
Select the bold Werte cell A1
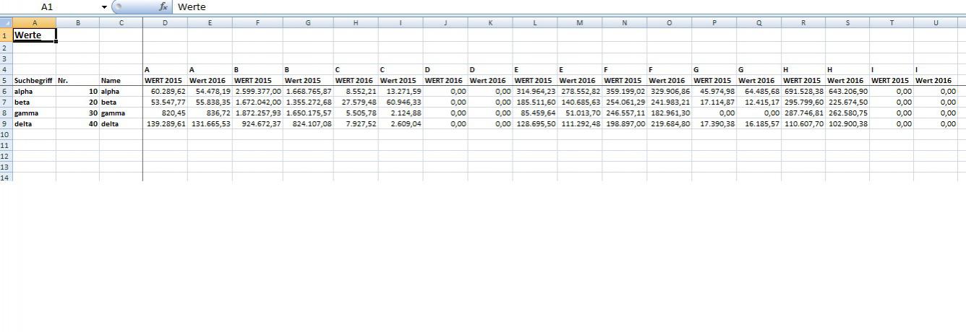(x=34, y=35)
